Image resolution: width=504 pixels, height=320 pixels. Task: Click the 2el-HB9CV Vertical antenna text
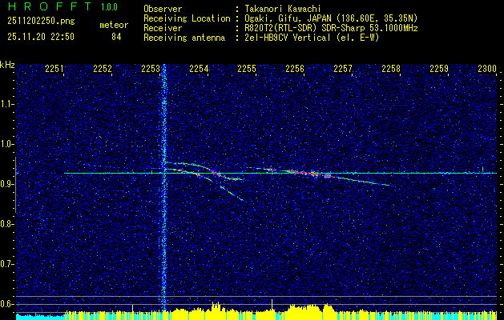[x=311, y=38]
